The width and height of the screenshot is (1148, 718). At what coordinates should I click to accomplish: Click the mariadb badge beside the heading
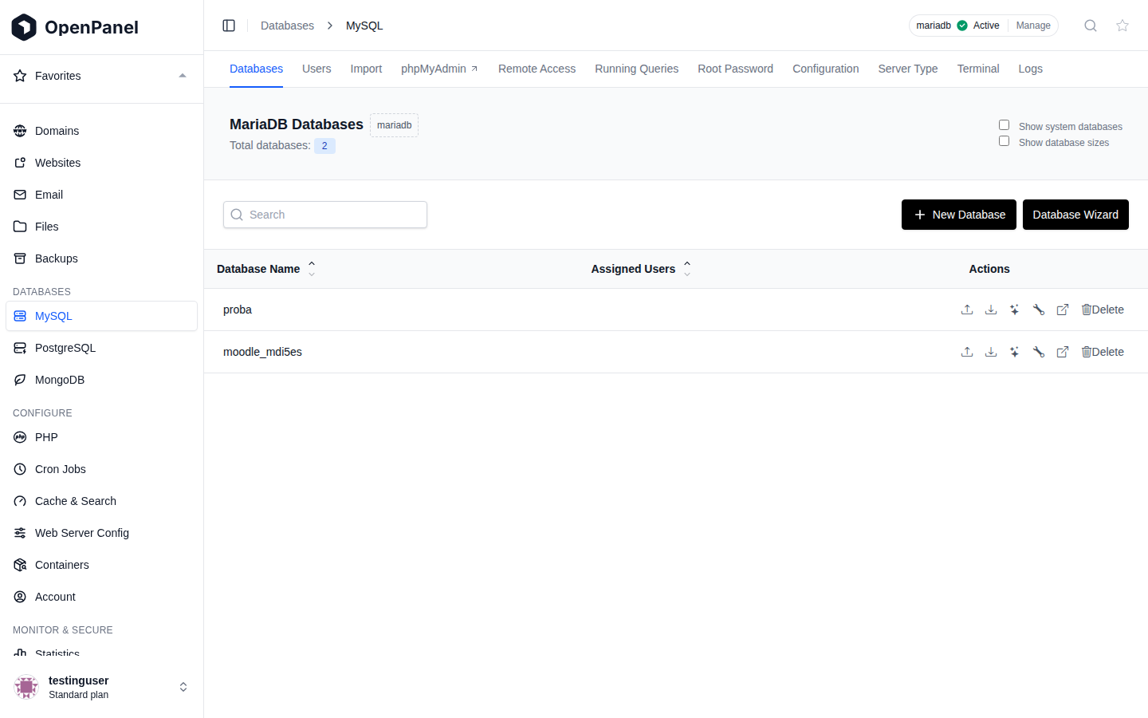tap(394, 125)
